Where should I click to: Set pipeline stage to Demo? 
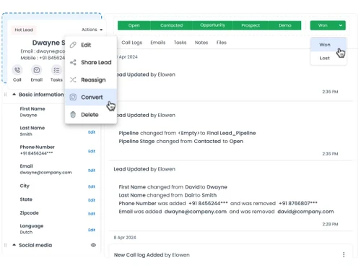[x=285, y=25]
